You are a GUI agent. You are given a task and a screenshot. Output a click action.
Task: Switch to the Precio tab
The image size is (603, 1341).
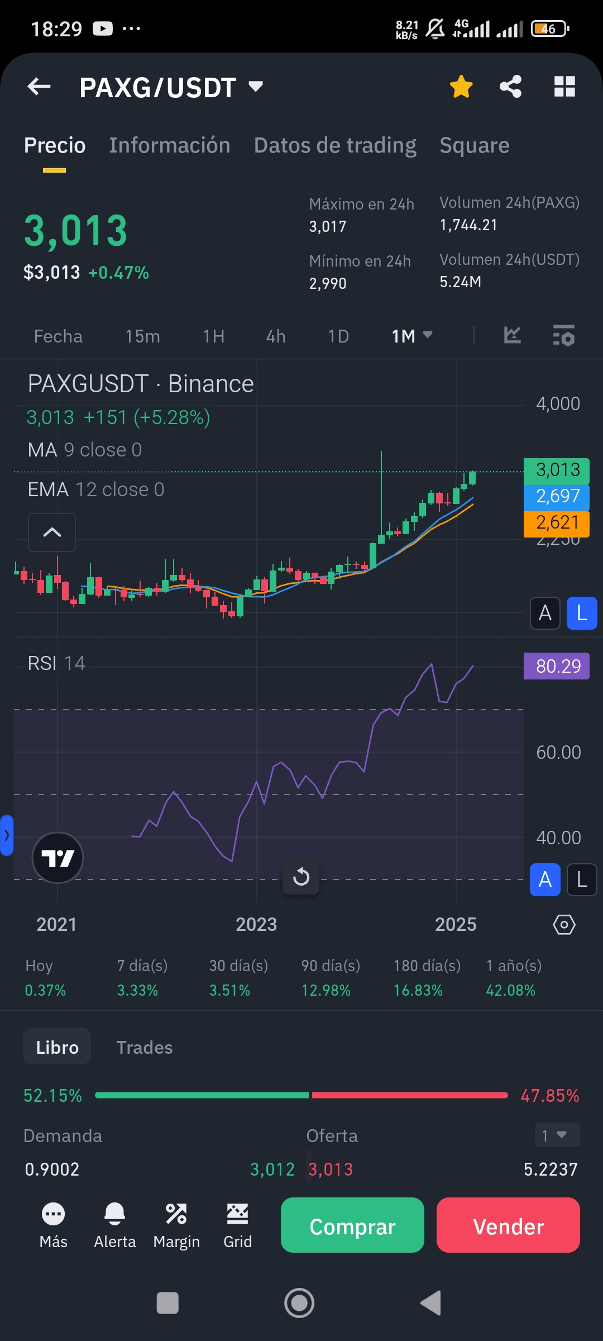pyautogui.click(x=55, y=145)
